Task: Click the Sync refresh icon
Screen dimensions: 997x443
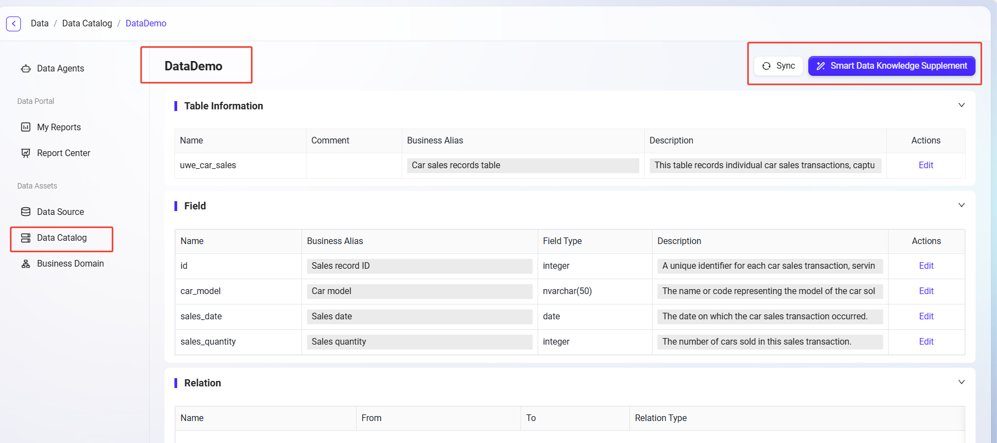Action: pyautogui.click(x=766, y=66)
